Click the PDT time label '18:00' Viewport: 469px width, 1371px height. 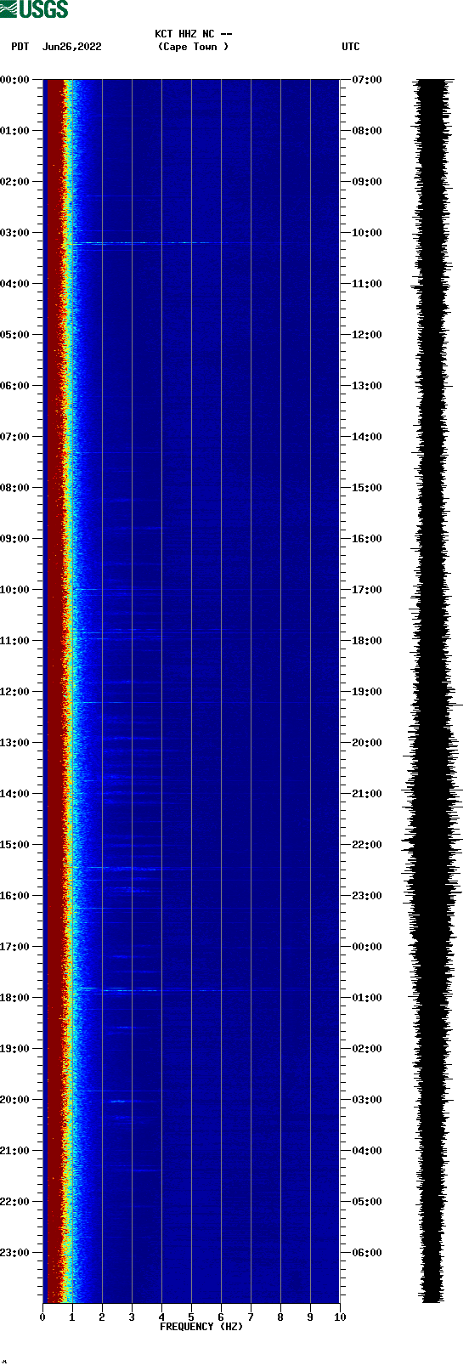tap(14, 997)
